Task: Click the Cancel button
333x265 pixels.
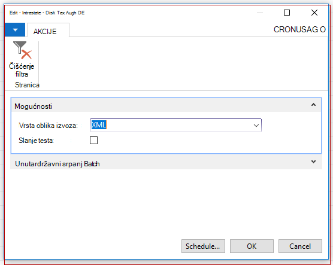Action: click(300, 246)
